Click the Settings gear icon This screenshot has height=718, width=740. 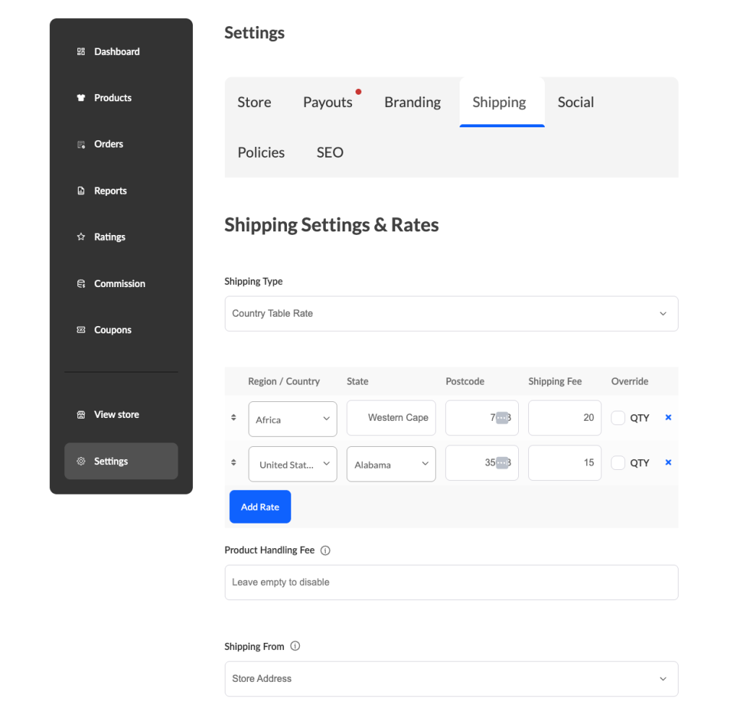coord(81,461)
